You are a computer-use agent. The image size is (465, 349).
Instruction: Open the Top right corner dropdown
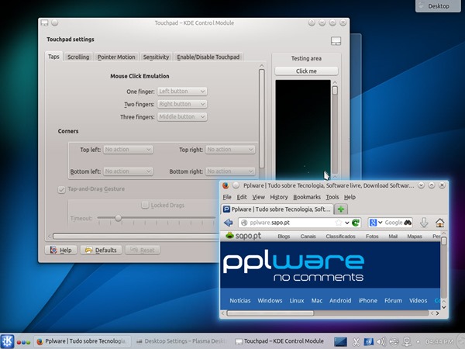pos(230,150)
